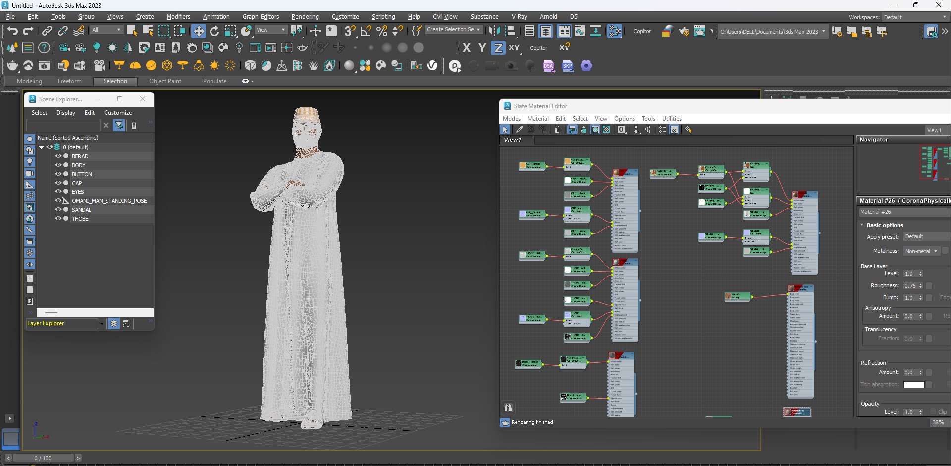Viewport: 951px width, 466px height.
Task: Click the Toggle Scene Explorer icon
Action: coord(529,31)
